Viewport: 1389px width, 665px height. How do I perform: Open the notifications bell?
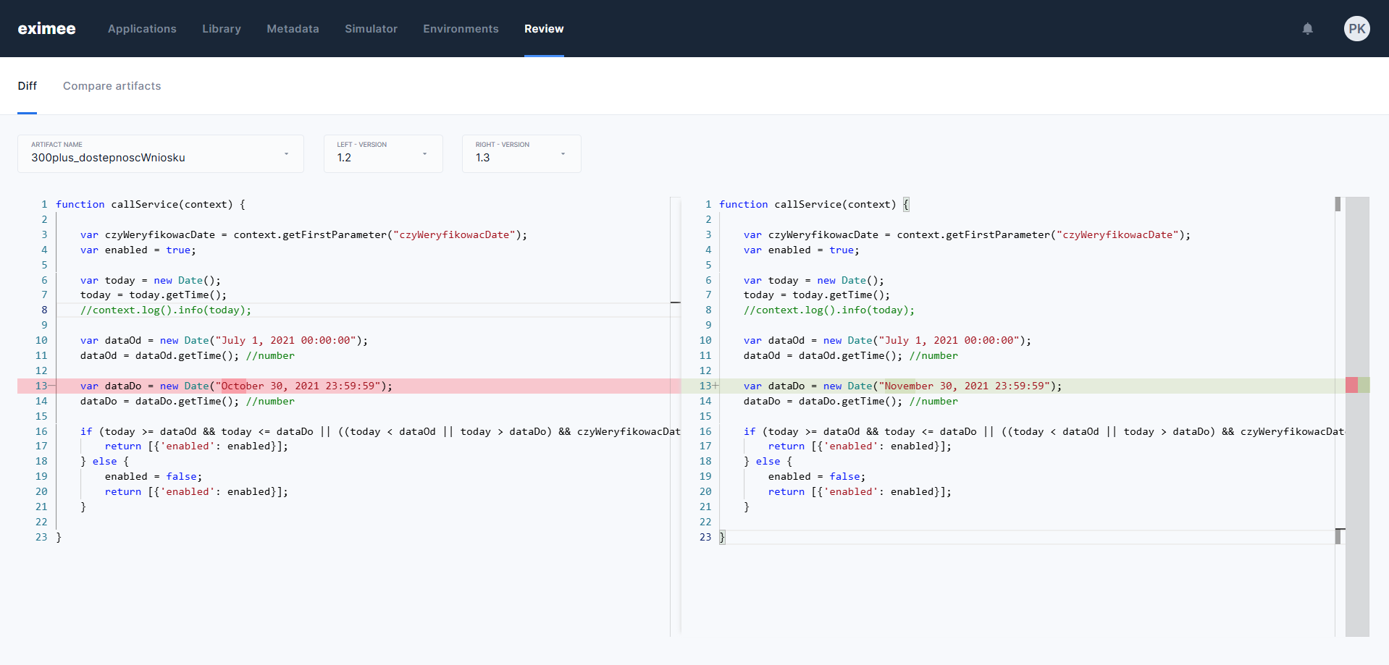coord(1308,29)
